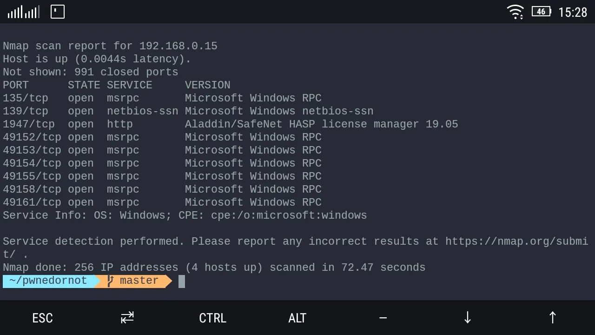This screenshot has width=595, height=335.
Task: Tap the square notification icon in status bar
Action: tap(58, 12)
